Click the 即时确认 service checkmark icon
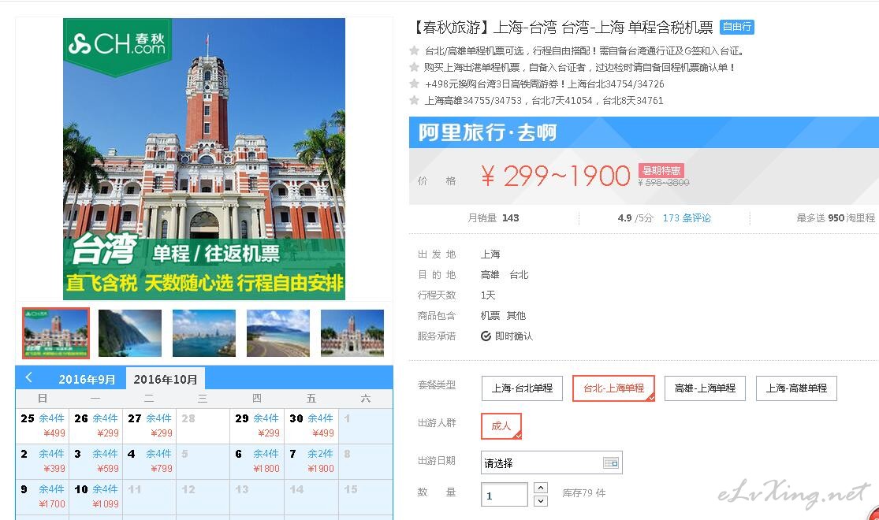The width and height of the screenshot is (879, 520). click(x=486, y=336)
